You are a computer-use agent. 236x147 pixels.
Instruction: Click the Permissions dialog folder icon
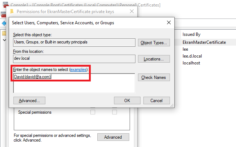tap(11, 12)
